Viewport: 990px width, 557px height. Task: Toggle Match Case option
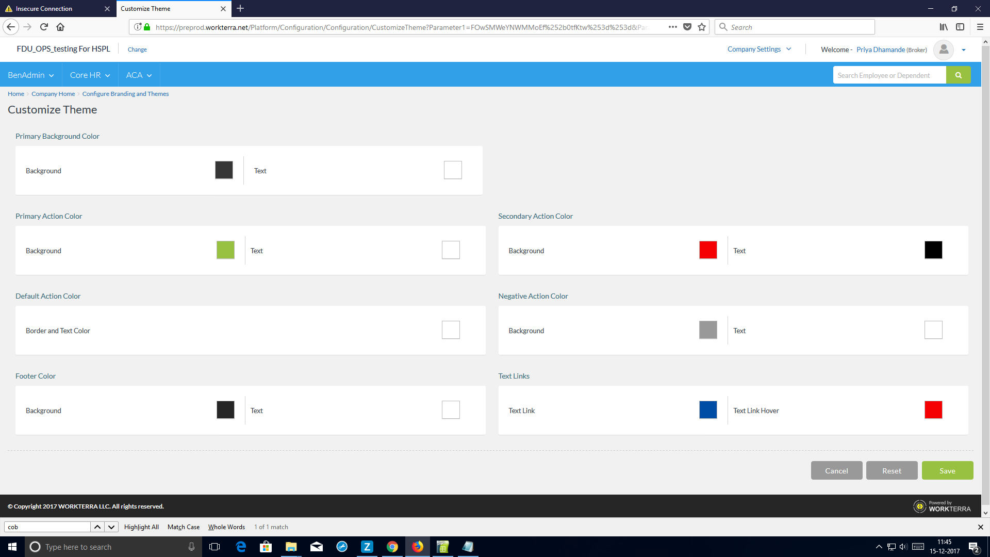(x=183, y=527)
